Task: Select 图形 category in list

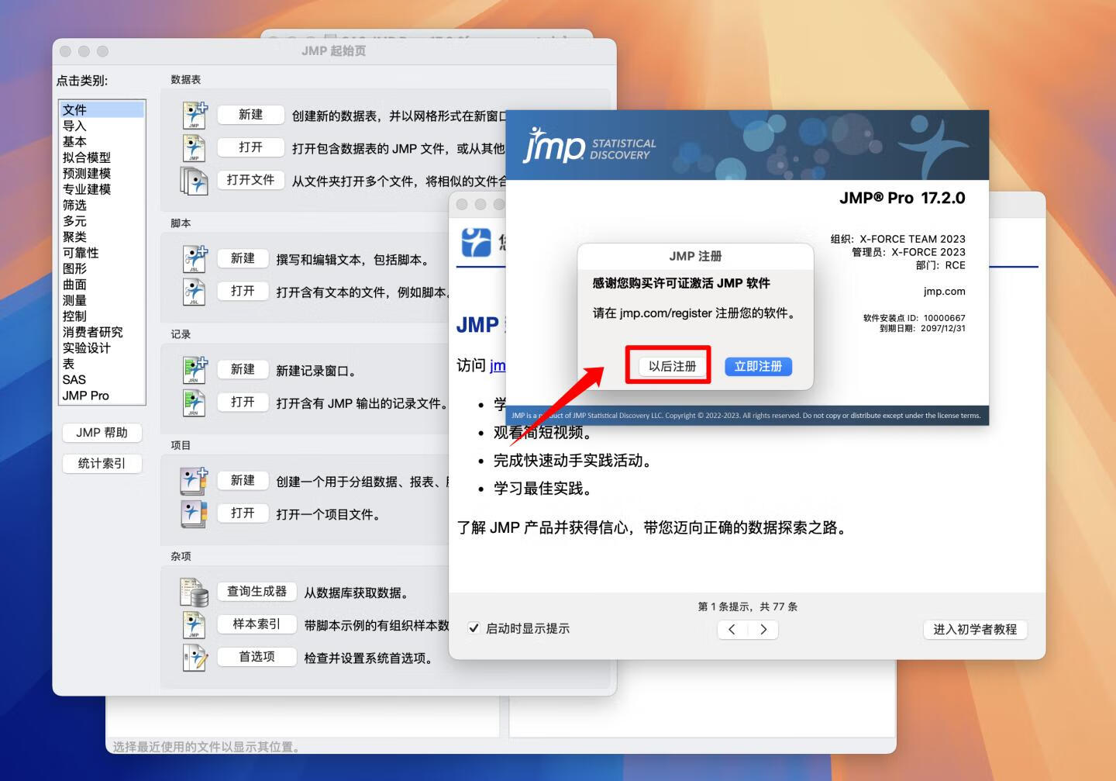Action: (x=102, y=269)
